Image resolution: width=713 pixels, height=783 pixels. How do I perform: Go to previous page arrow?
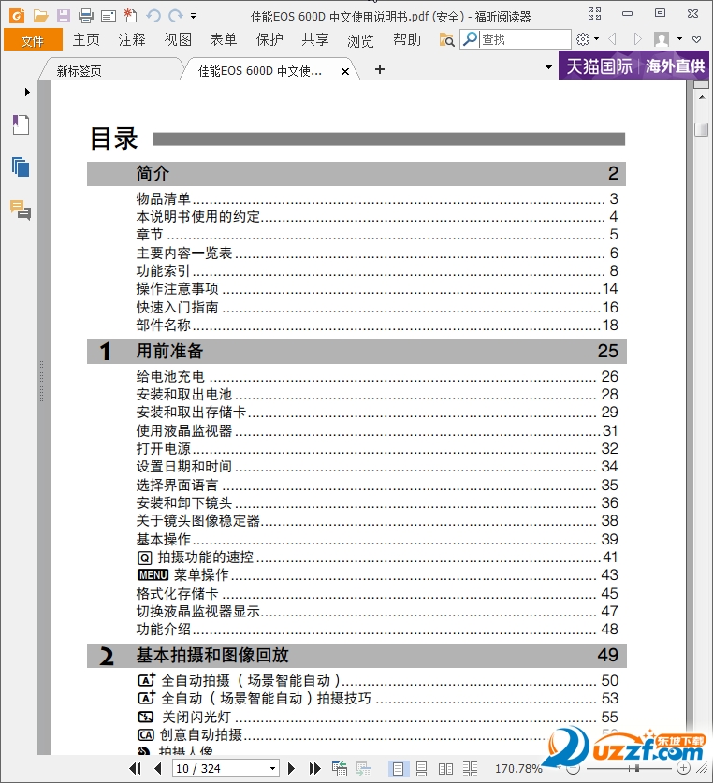(x=158, y=769)
